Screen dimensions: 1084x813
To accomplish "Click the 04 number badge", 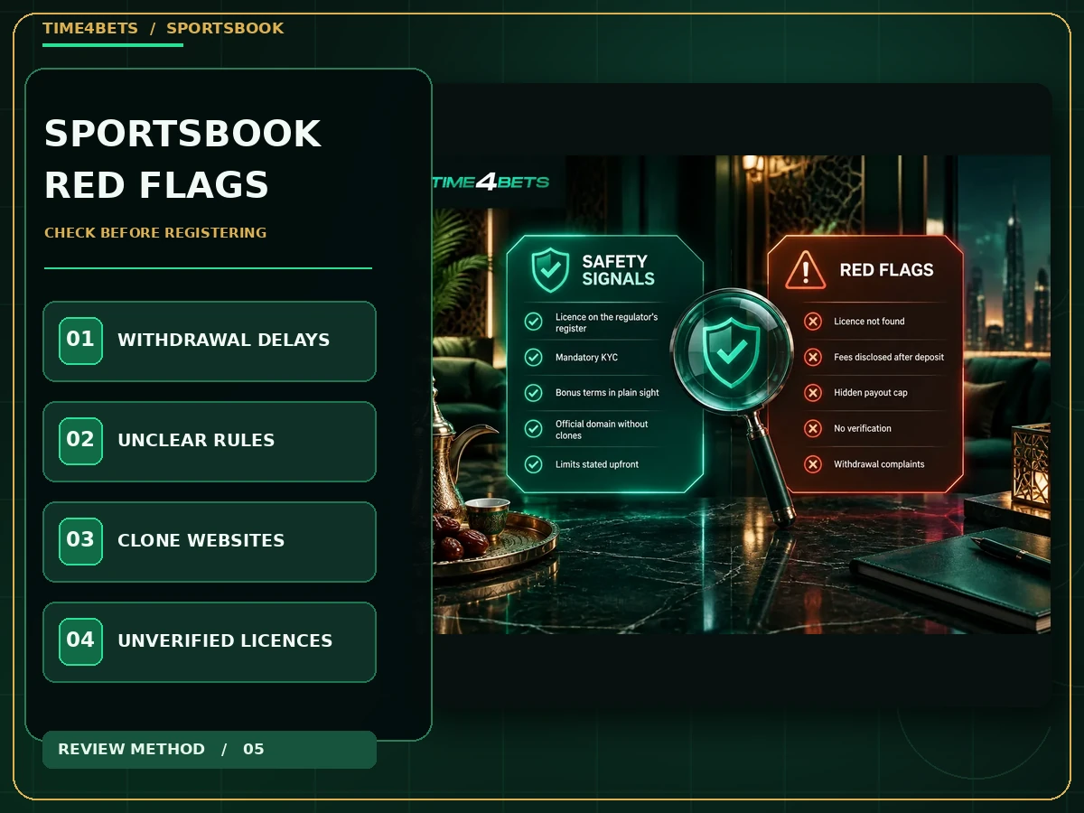I will (80, 641).
